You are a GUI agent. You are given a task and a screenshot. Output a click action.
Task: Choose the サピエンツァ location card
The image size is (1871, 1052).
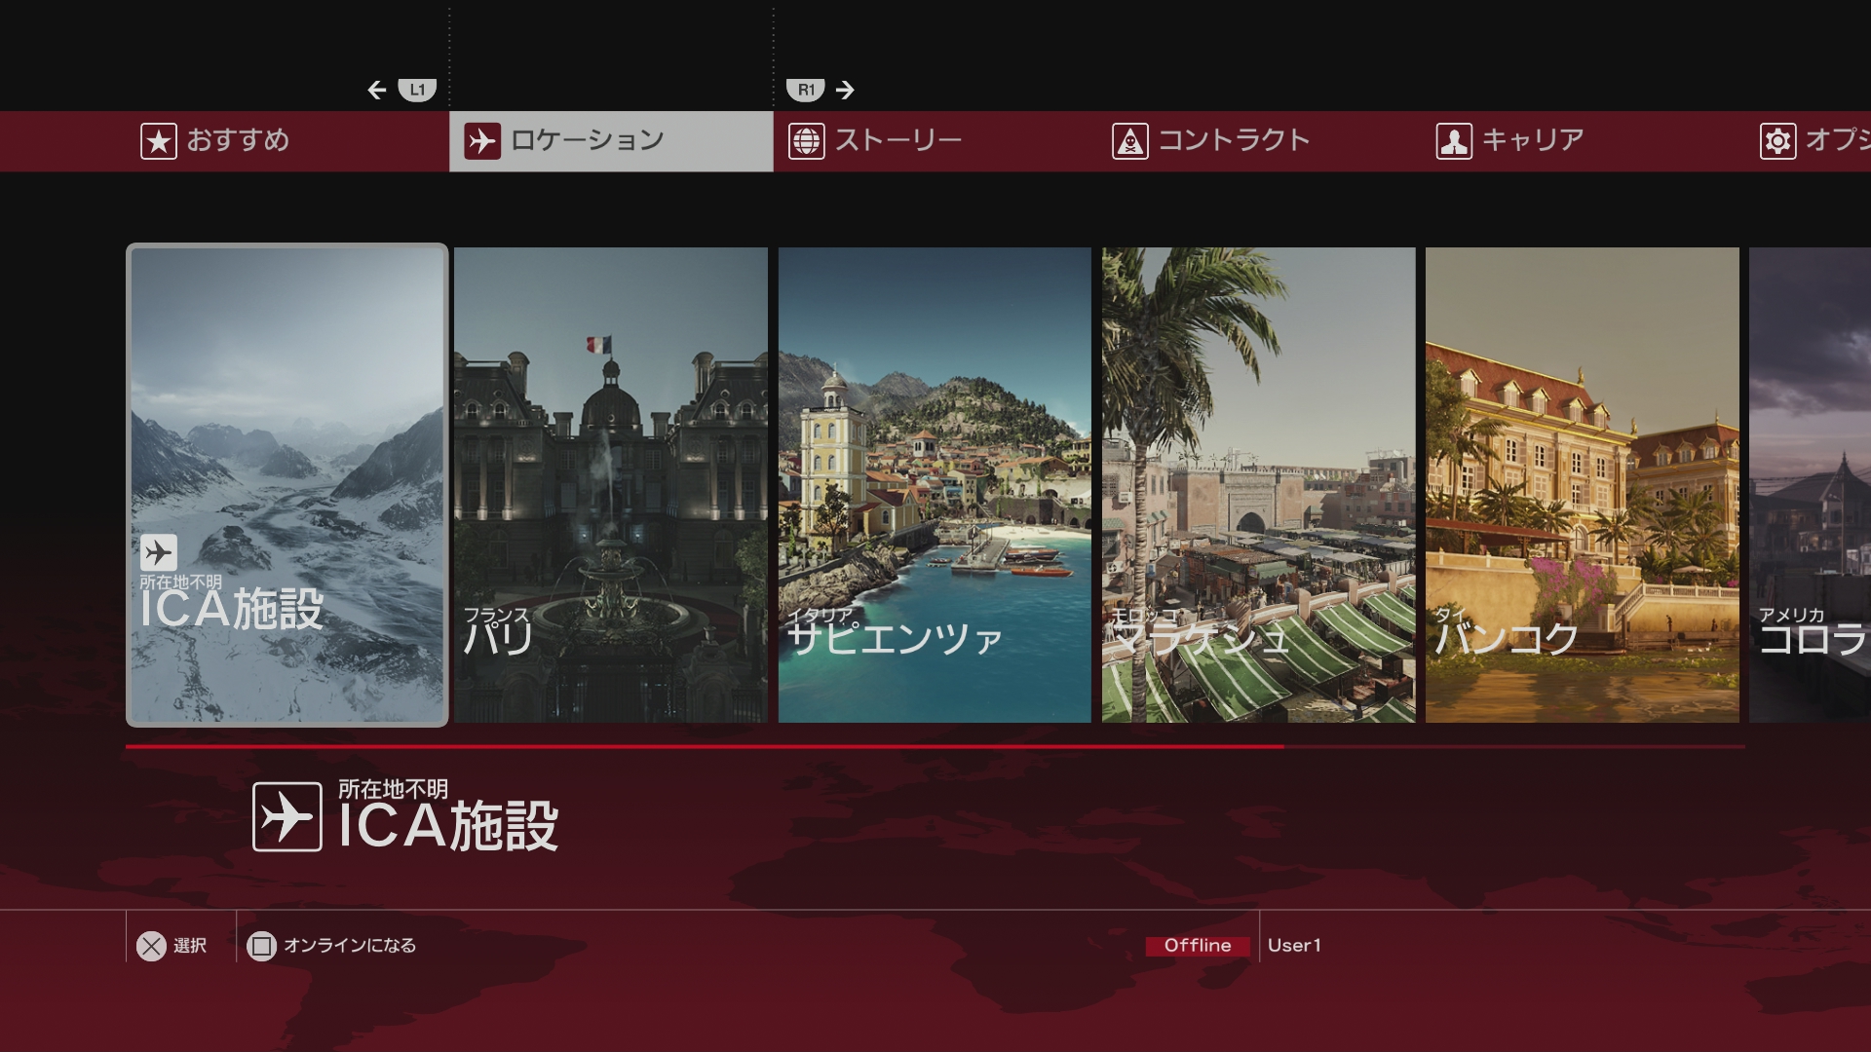coord(934,484)
